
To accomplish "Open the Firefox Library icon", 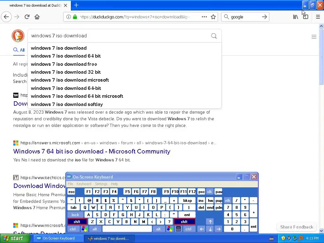I will click(x=296, y=17).
